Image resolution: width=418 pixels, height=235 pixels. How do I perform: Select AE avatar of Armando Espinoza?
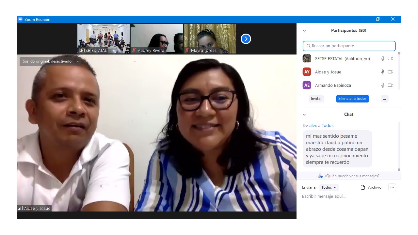(307, 85)
